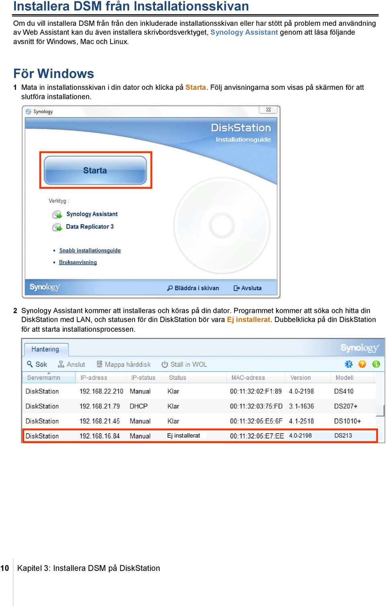Click the DS1010+ model cell

pos(347,421)
